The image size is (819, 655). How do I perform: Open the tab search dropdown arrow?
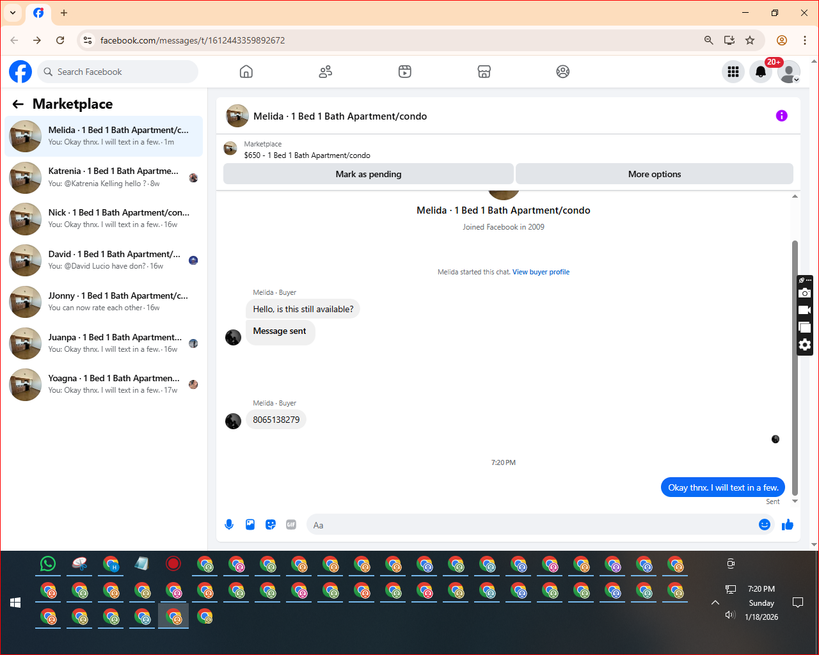coord(13,13)
